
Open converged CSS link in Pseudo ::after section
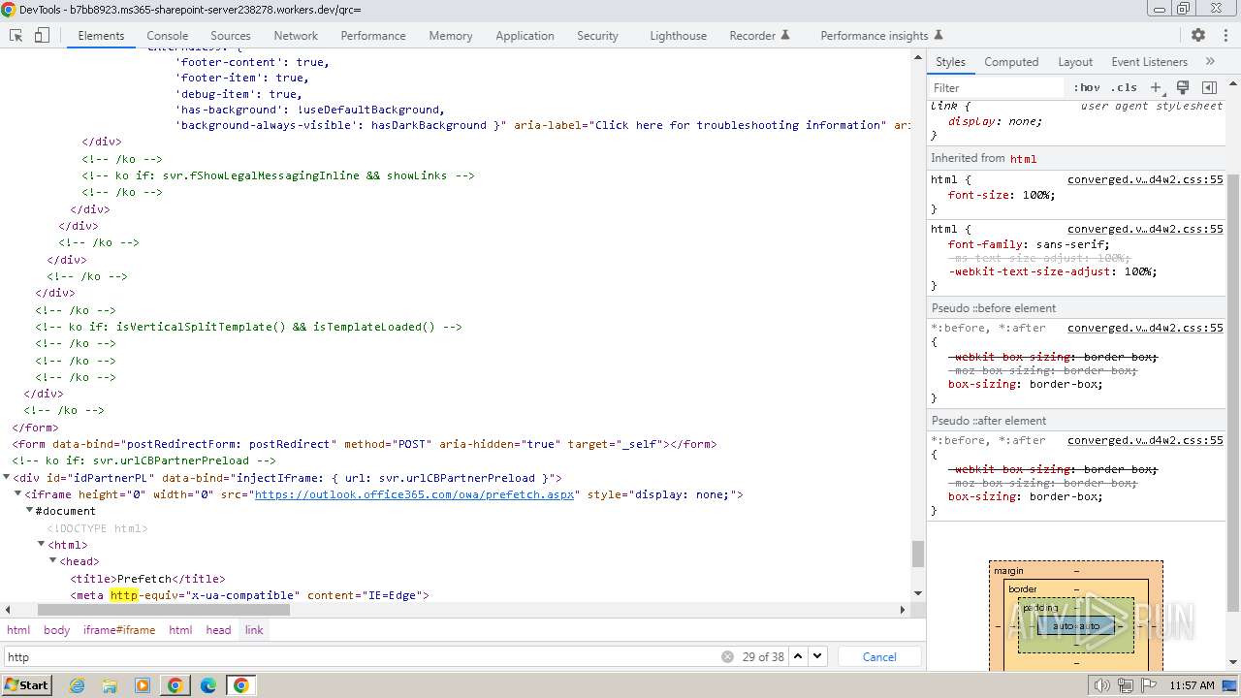(x=1145, y=440)
